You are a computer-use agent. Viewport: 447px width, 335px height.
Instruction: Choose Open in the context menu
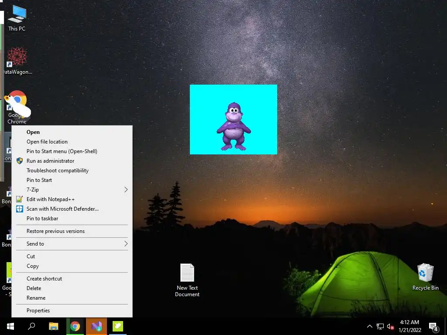(x=72, y=132)
